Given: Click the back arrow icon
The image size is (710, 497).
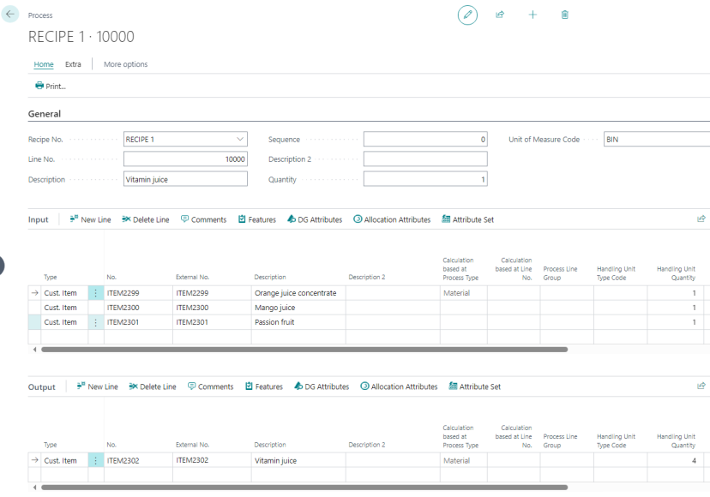Looking at the screenshot, I should [x=10, y=14].
